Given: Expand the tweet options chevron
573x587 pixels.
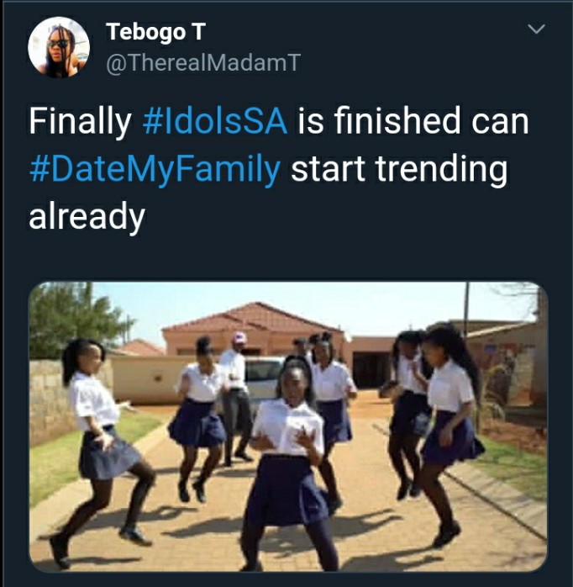Looking at the screenshot, I should tap(536, 29).
